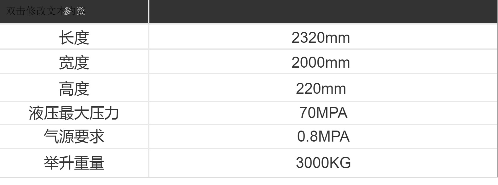Viewport: 498px width, 185px height.
Task: Select the 220mm height value
Action: (321, 88)
